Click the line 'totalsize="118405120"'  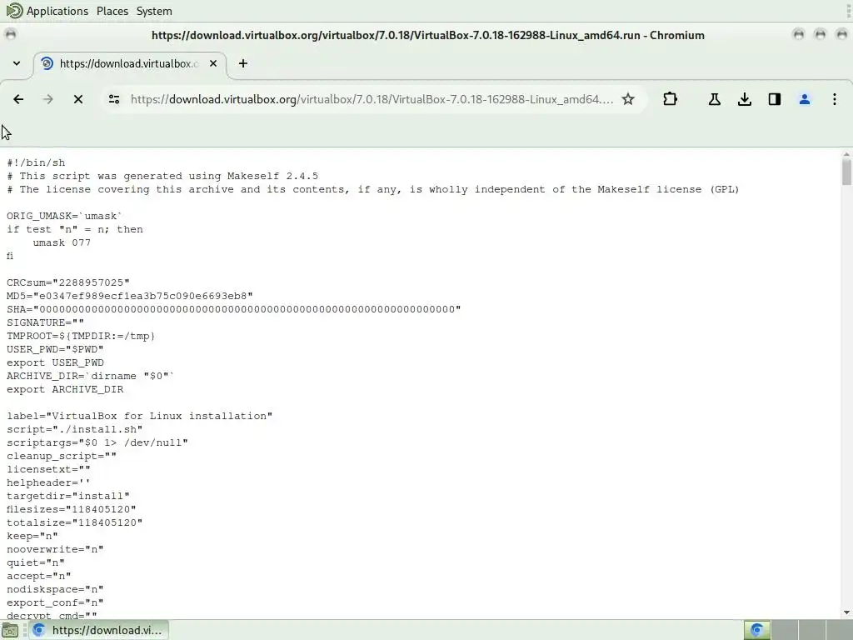(74, 522)
